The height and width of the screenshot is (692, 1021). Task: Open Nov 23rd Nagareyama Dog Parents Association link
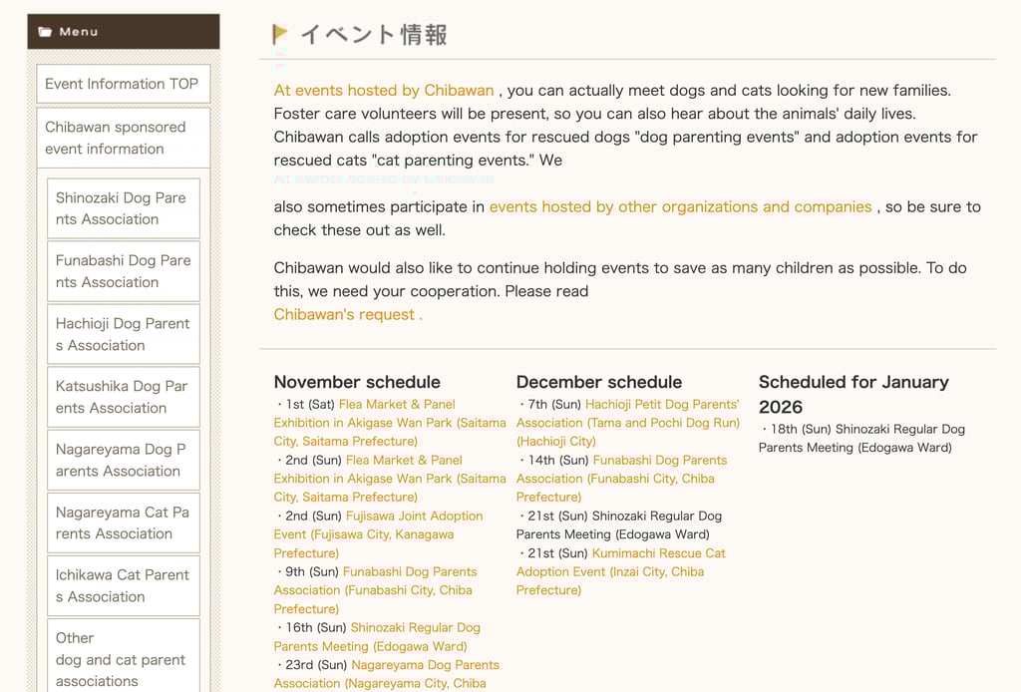(x=386, y=674)
